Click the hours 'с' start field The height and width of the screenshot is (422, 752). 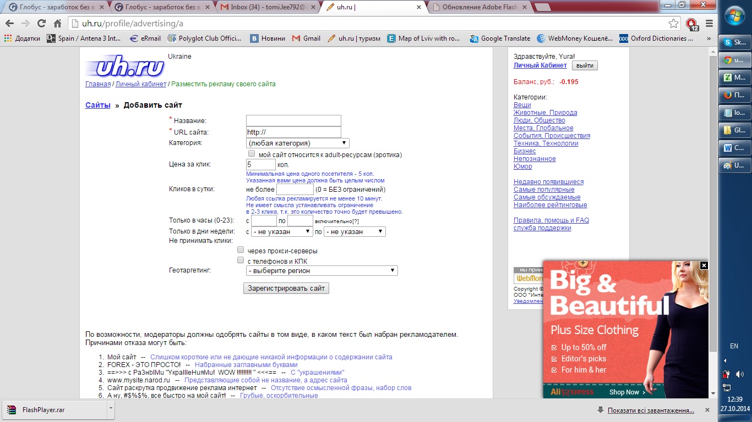point(264,220)
